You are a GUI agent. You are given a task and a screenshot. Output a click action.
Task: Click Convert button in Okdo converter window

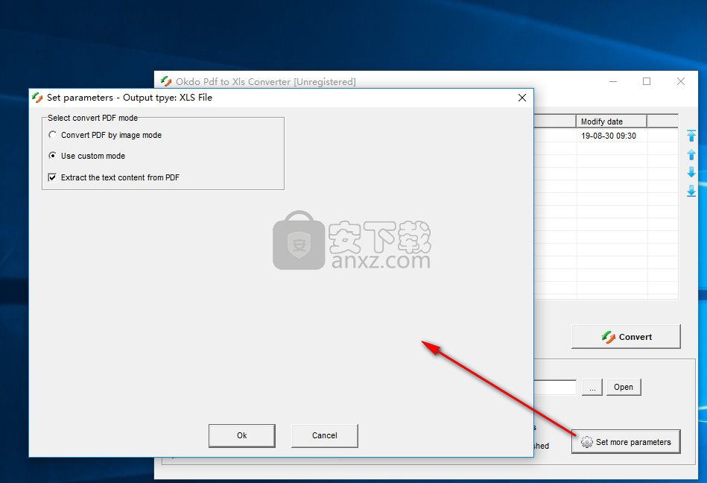pos(626,336)
